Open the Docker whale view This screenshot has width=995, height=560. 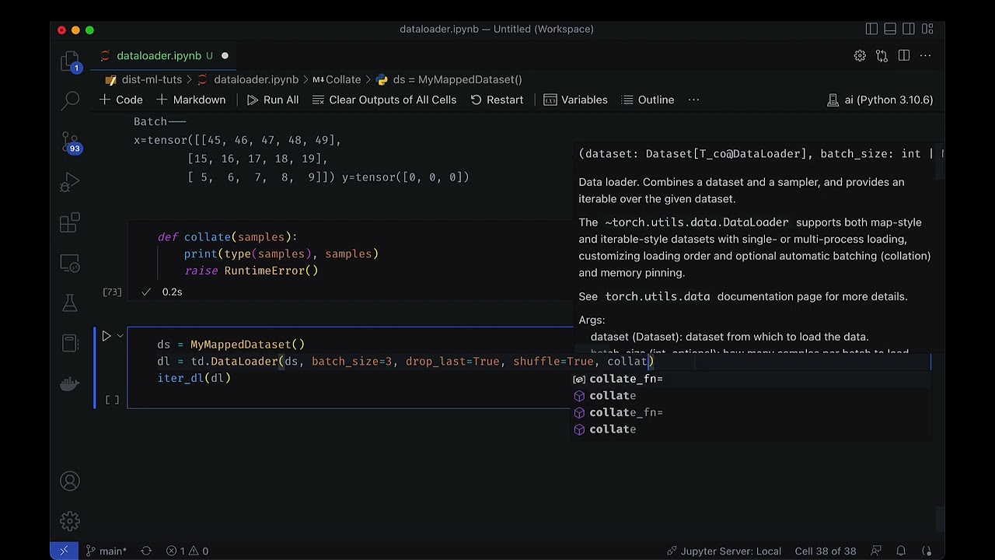70,383
